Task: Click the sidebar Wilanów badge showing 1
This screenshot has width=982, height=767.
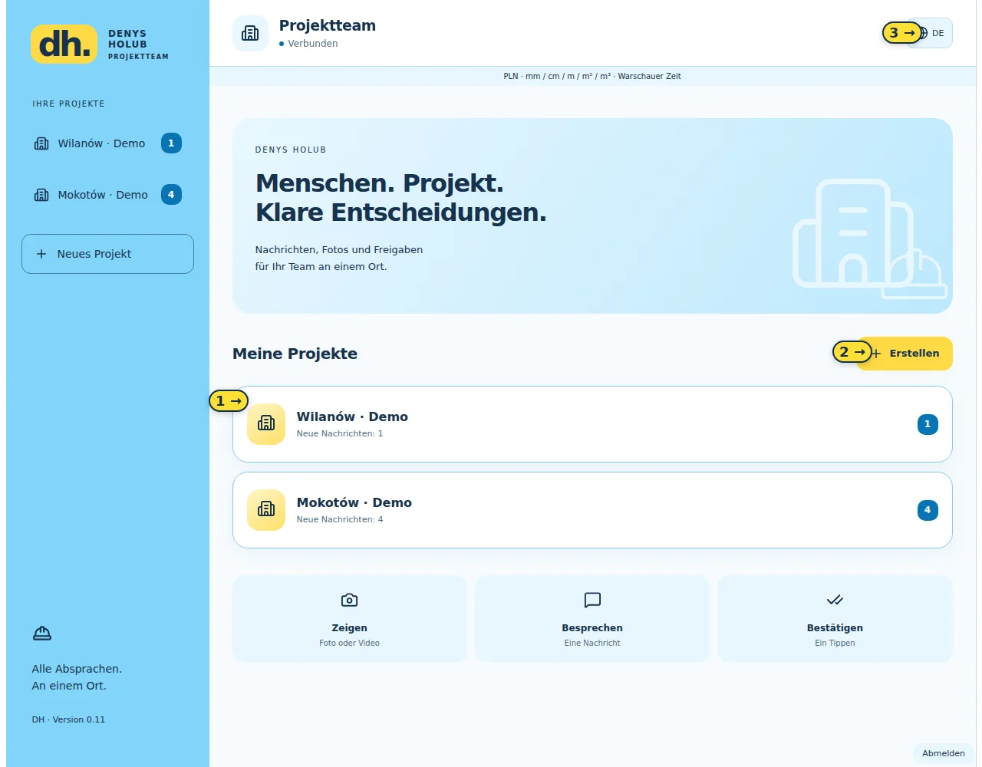Action: [x=171, y=143]
